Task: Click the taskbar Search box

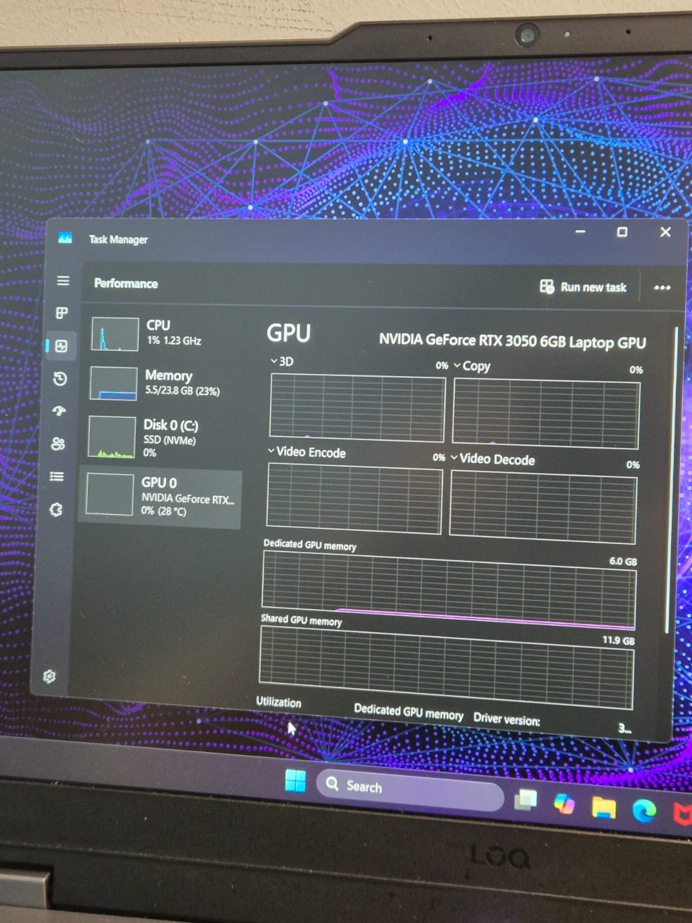Action: coord(409,789)
